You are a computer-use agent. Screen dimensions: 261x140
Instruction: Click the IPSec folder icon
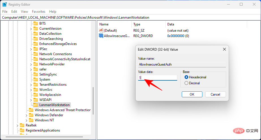(x=36, y=49)
